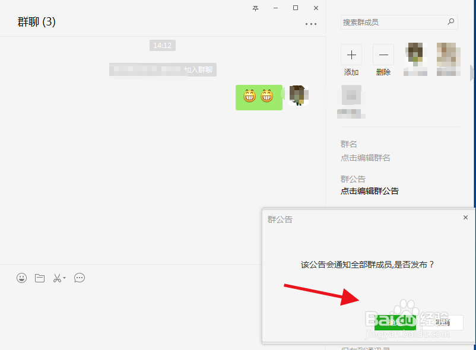The width and height of the screenshot is (476, 350).
Task: Cancel the announcement via the 取消 button
Action: [442, 322]
